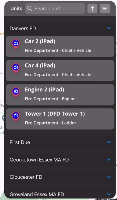Click the First Due group label
The height and width of the screenshot is (200, 117).
tap(20, 142)
